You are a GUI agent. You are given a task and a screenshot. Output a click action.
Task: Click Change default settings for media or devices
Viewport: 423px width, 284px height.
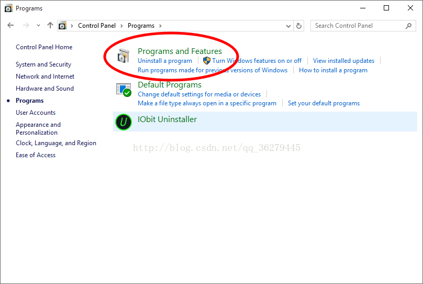[199, 94]
